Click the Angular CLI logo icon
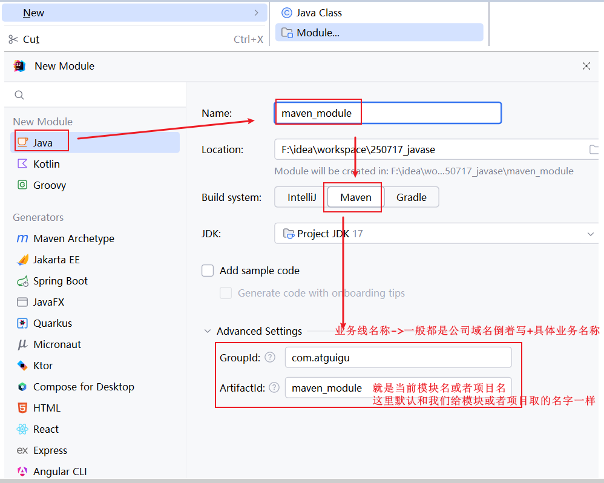The image size is (604, 483). pos(22,471)
